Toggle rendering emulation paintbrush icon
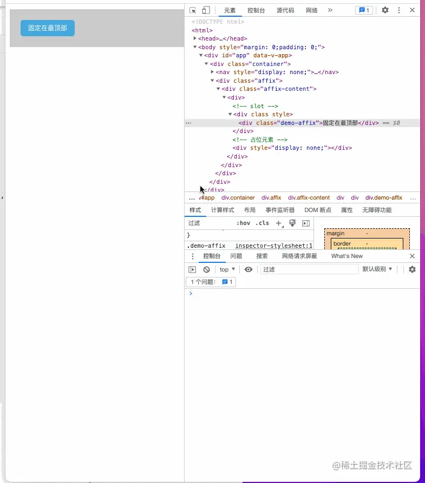425x483 pixels. point(292,223)
